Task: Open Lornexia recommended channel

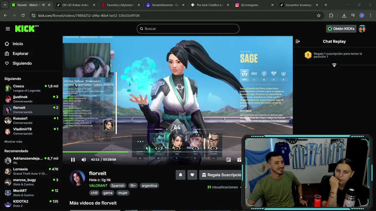Action: (31, 171)
